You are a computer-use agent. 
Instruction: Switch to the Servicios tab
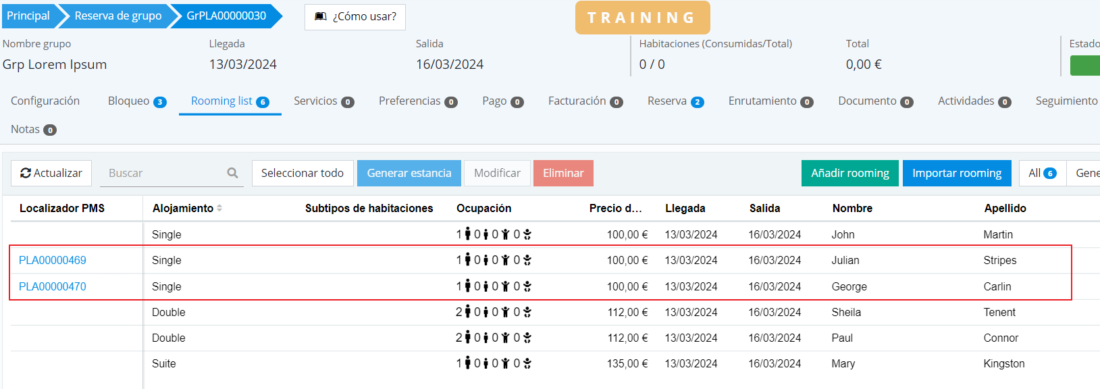coord(315,101)
